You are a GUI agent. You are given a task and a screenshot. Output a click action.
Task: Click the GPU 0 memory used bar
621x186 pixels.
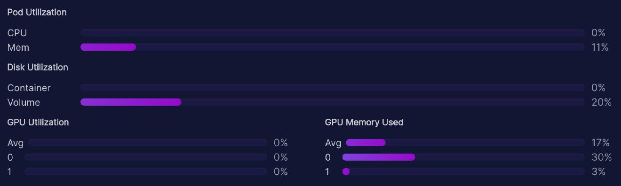[x=463, y=157]
